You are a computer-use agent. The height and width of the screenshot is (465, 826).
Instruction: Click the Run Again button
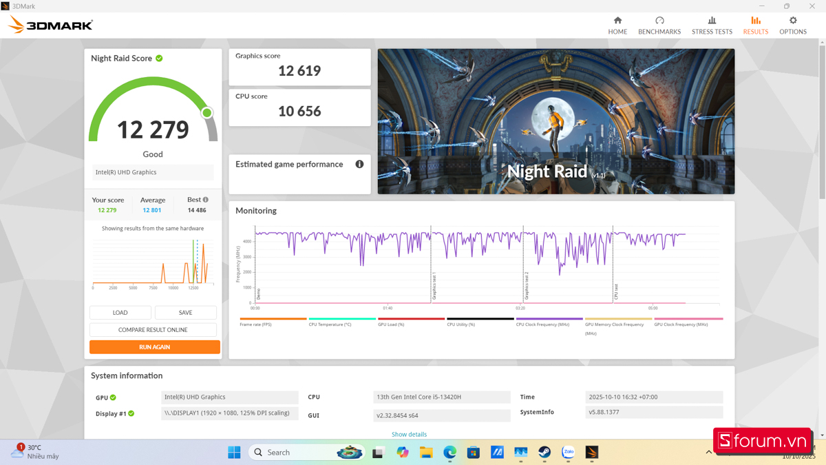[155, 347]
